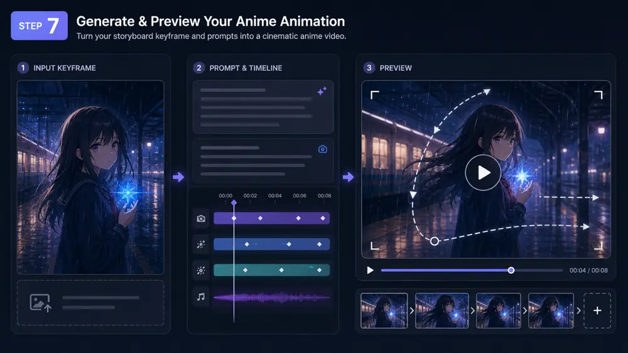Screen dimensions: 628x353
Task: Click the small play button under preview
Action: pyautogui.click(x=370, y=271)
